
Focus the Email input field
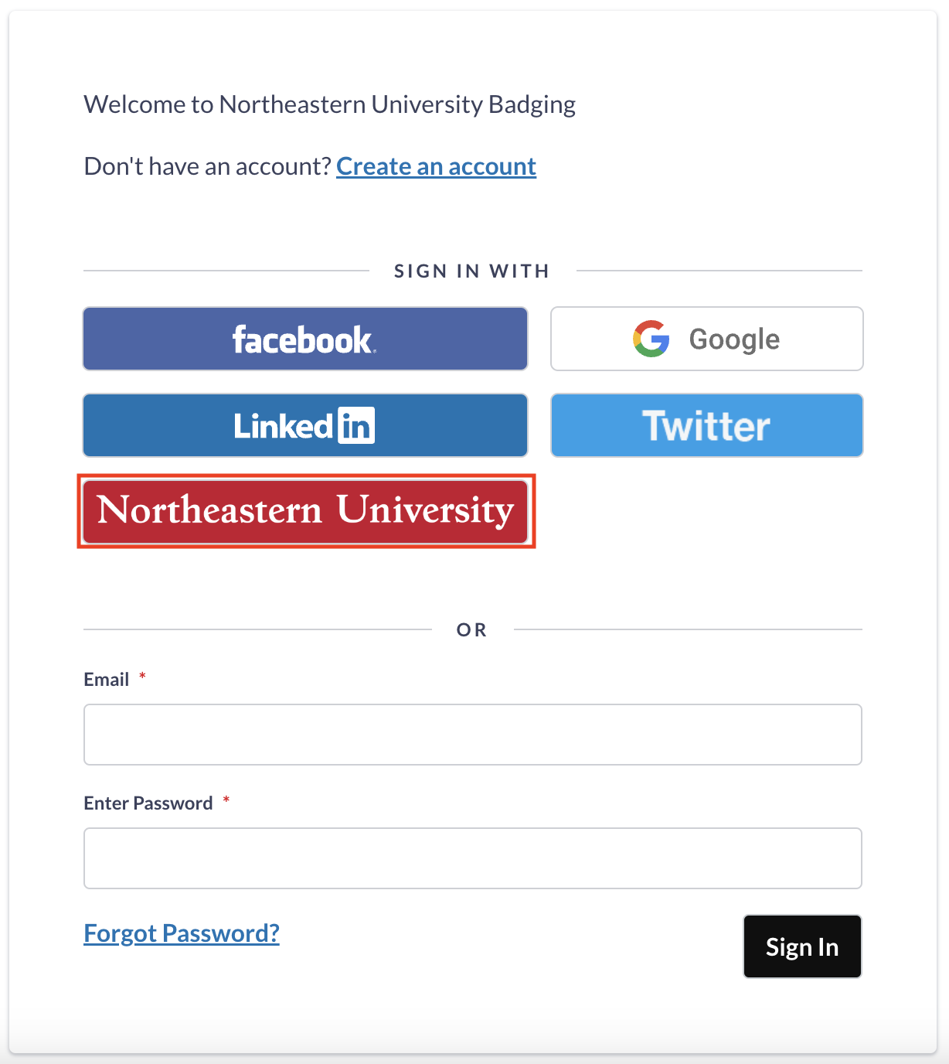pyautogui.click(x=472, y=735)
